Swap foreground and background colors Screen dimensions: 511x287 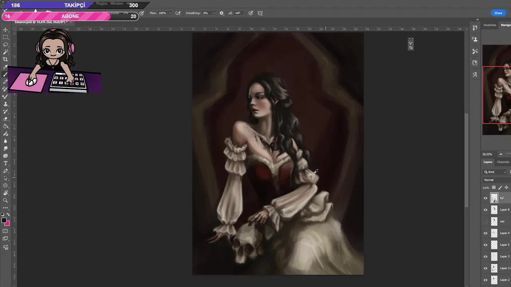click(8, 214)
